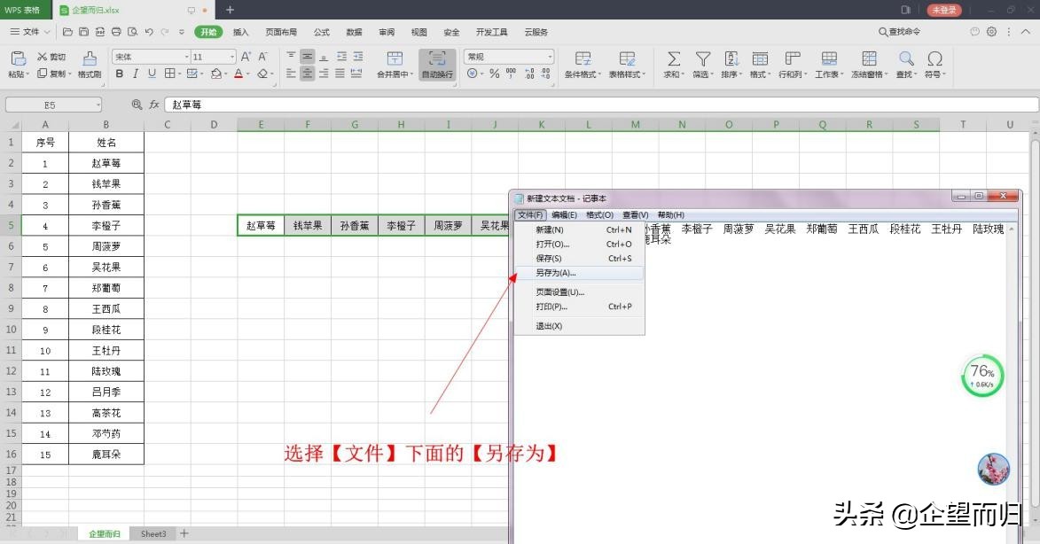Expand the quick access toolbar customize arrow

click(182, 31)
